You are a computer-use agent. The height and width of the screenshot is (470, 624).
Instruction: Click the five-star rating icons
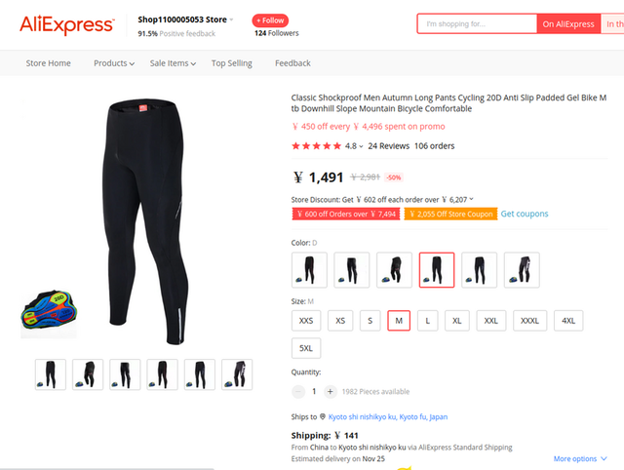click(x=316, y=146)
